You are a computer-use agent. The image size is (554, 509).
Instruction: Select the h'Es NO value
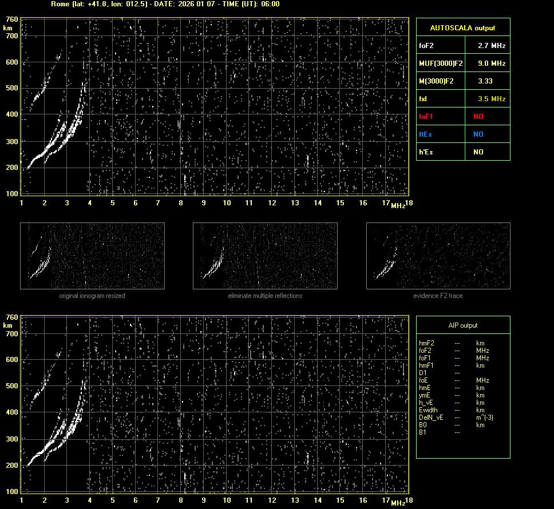coord(478,152)
